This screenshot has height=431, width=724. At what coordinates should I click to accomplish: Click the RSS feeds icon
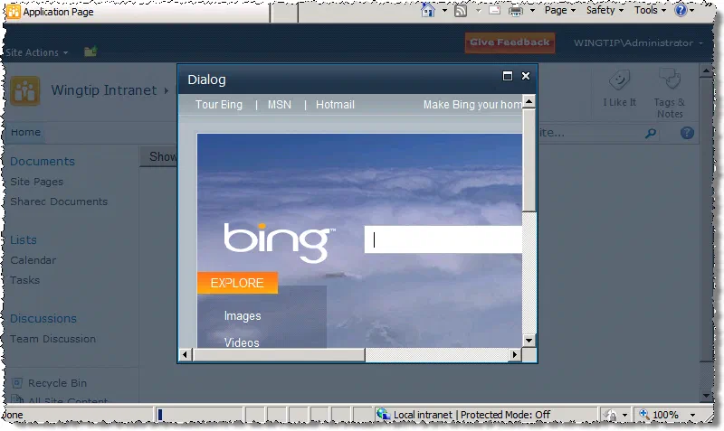(461, 10)
